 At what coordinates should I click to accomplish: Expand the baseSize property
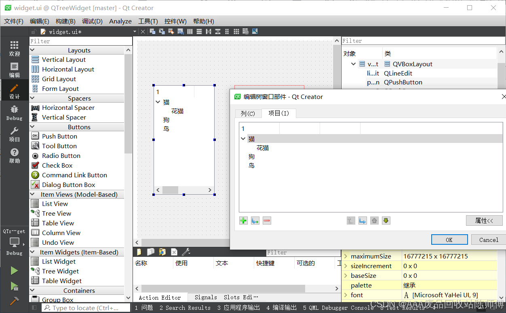coord(346,275)
